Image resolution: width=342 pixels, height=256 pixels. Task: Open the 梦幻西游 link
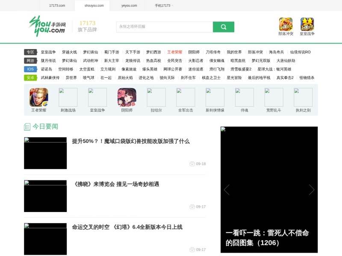tap(153, 52)
